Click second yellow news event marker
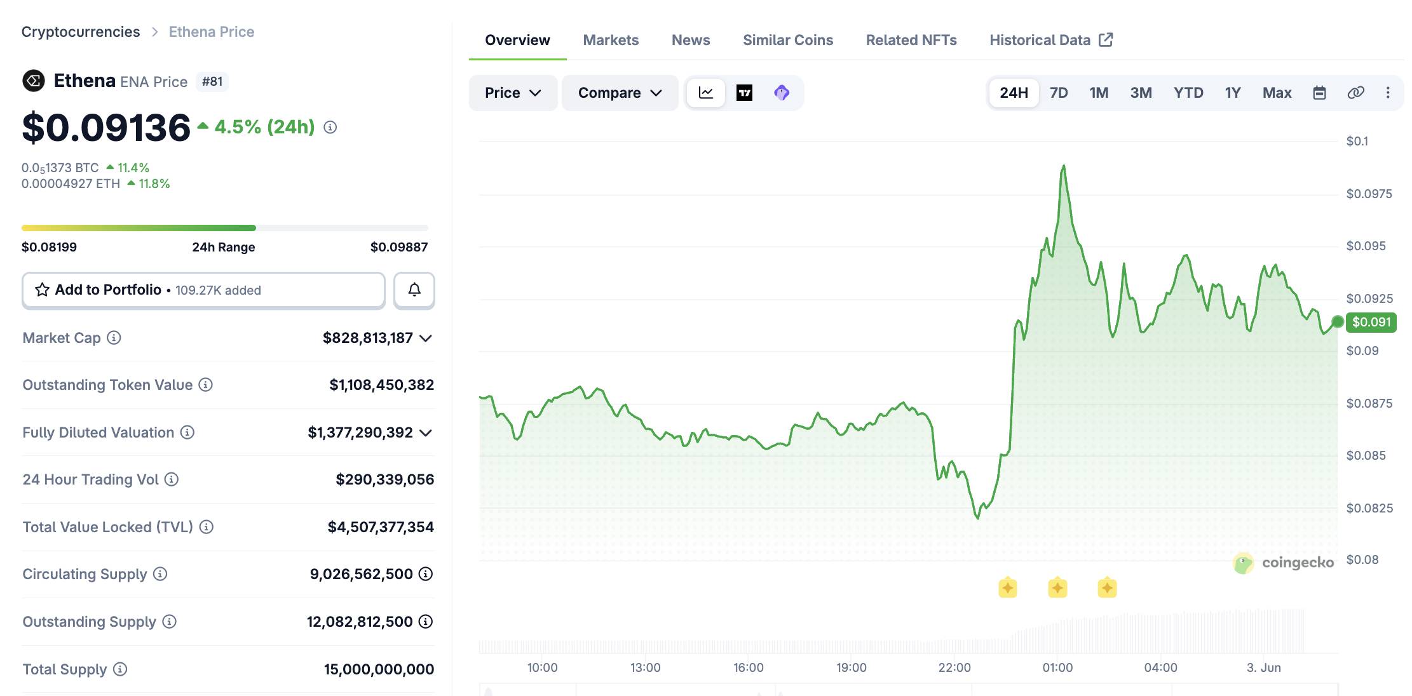 click(x=1057, y=588)
